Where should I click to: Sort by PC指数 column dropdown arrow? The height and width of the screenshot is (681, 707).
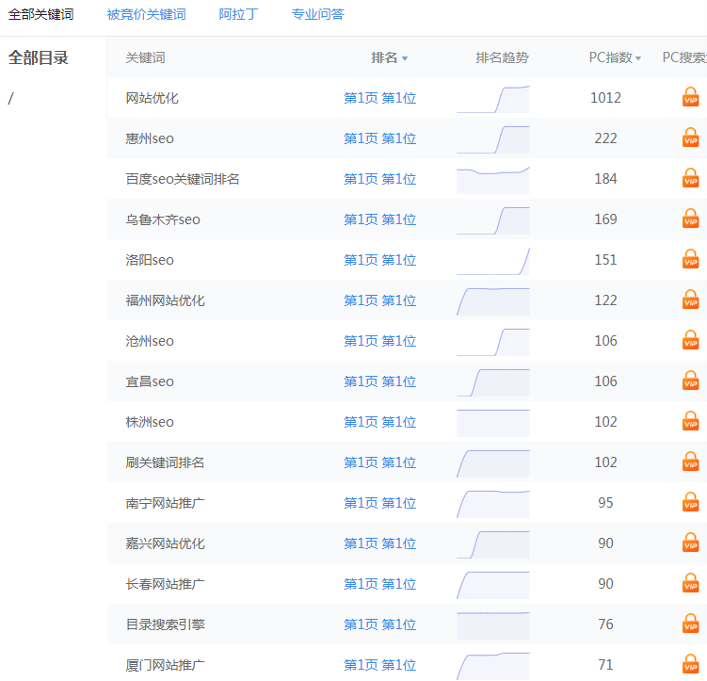[638, 58]
